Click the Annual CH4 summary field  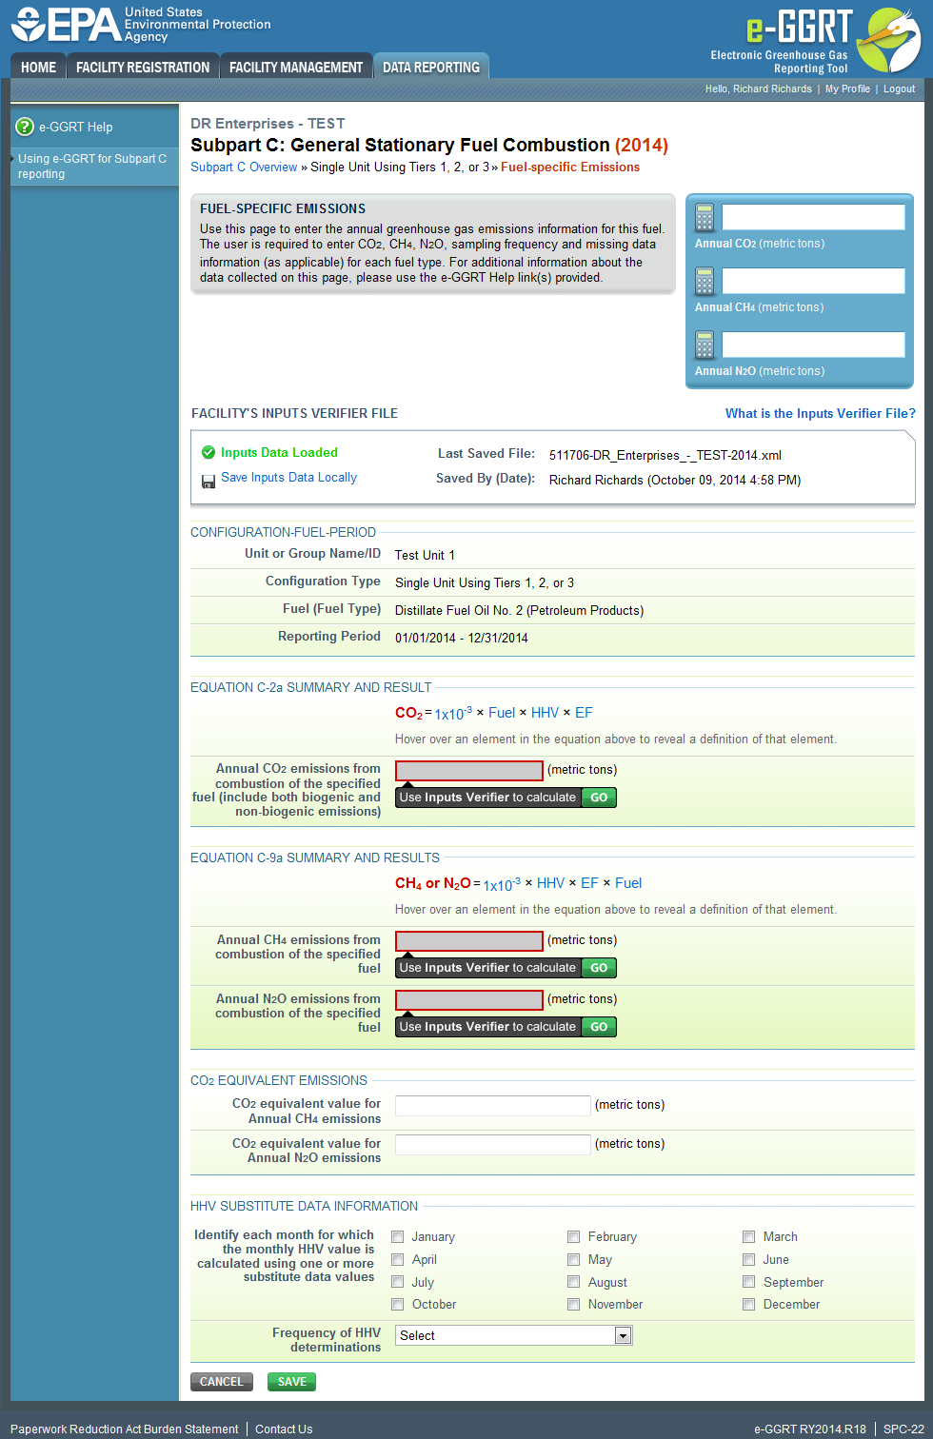(x=813, y=281)
